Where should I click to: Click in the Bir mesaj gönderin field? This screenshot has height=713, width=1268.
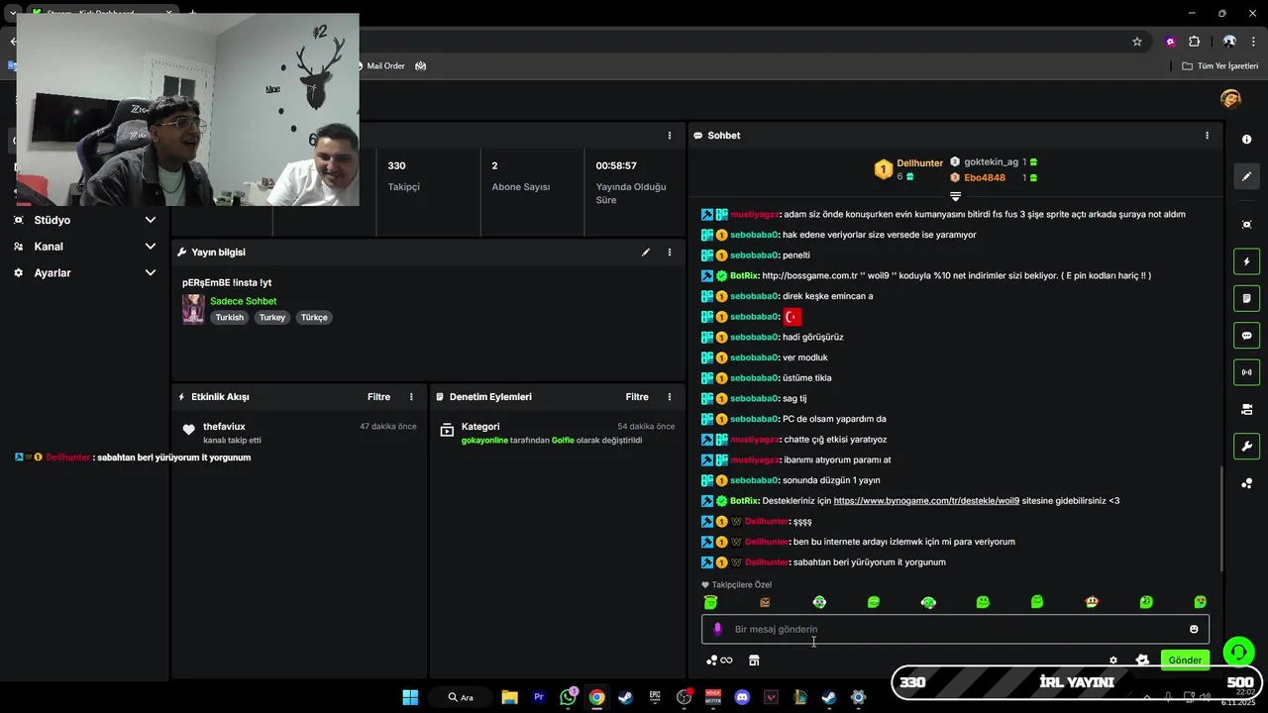[x=955, y=629]
